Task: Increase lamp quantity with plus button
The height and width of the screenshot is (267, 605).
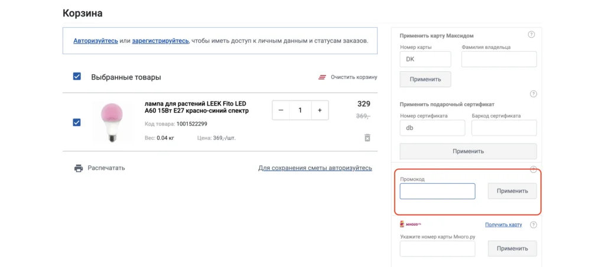Action: click(x=320, y=110)
